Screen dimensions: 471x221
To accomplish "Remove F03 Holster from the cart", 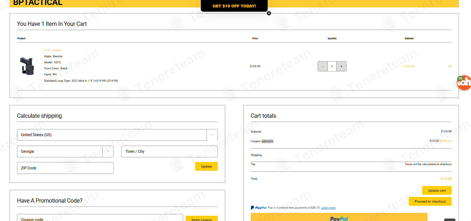I will pyautogui.click(x=450, y=66).
